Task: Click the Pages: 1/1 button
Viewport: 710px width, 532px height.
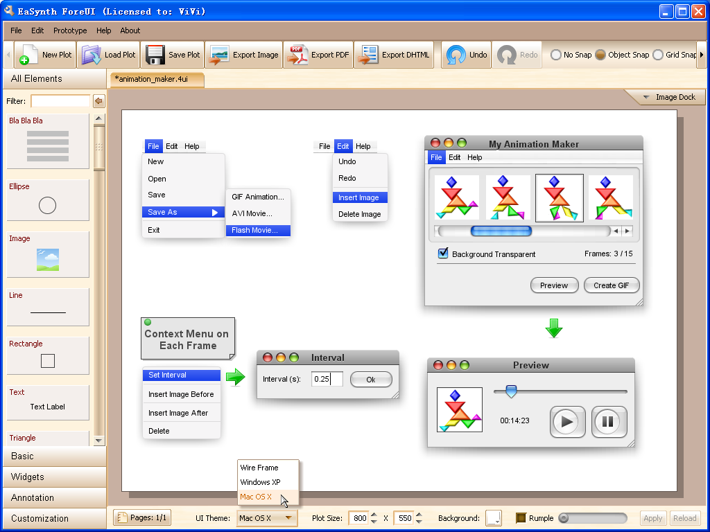Action: click(142, 518)
